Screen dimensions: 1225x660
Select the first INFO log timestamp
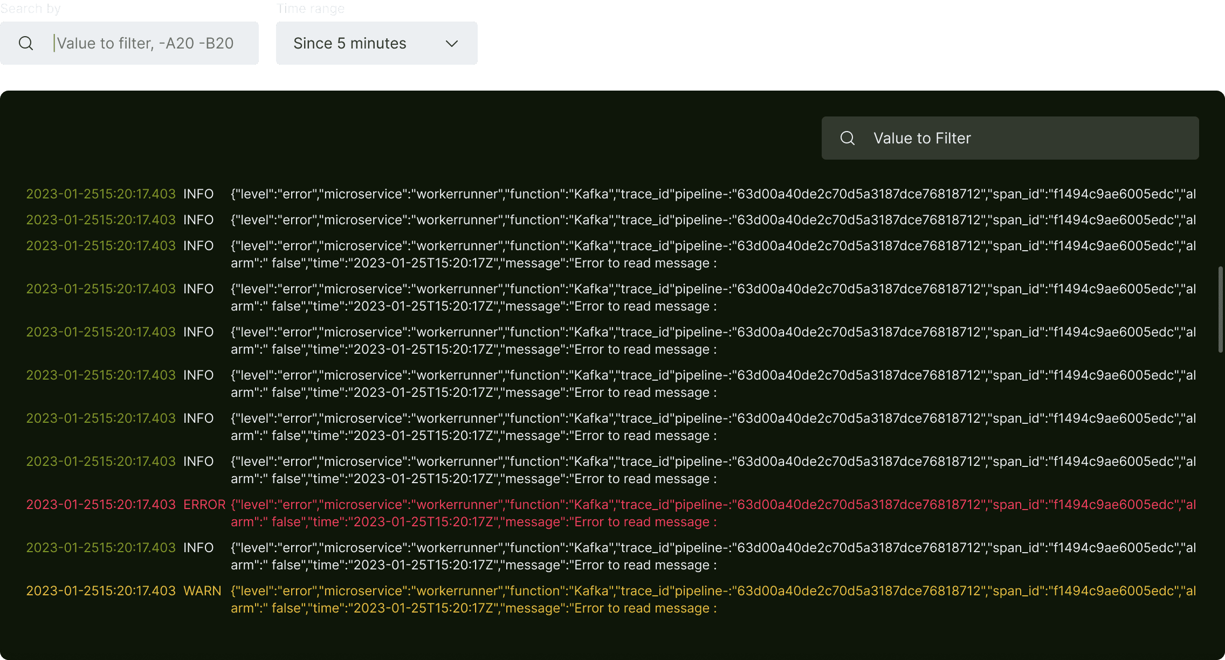coord(100,194)
